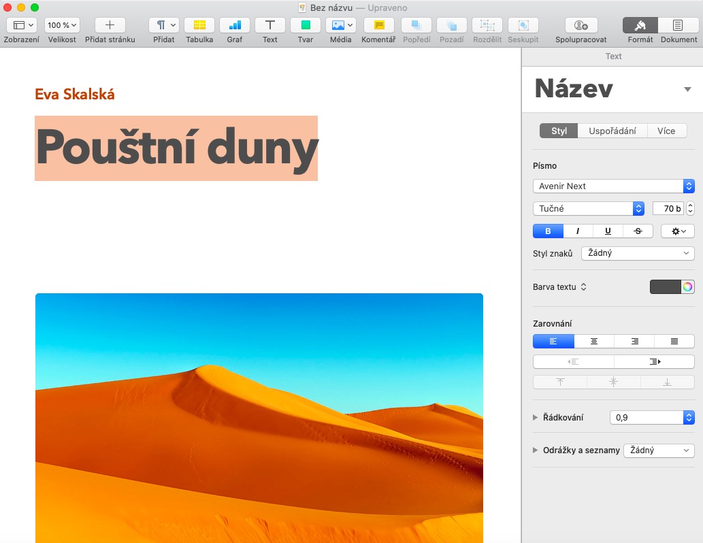Open the text color wheel picker
The image size is (703, 543).
click(688, 287)
